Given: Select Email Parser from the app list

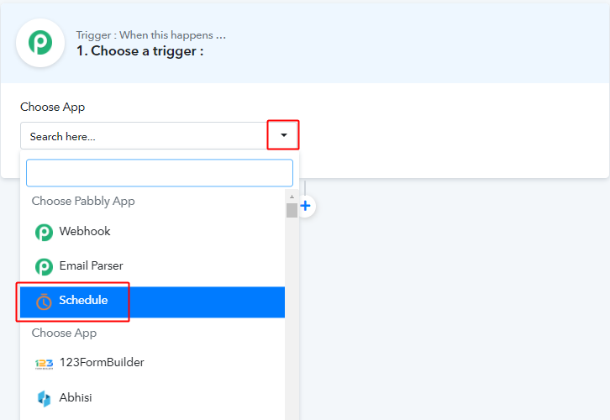Looking at the screenshot, I should click(x=153, y=266).
